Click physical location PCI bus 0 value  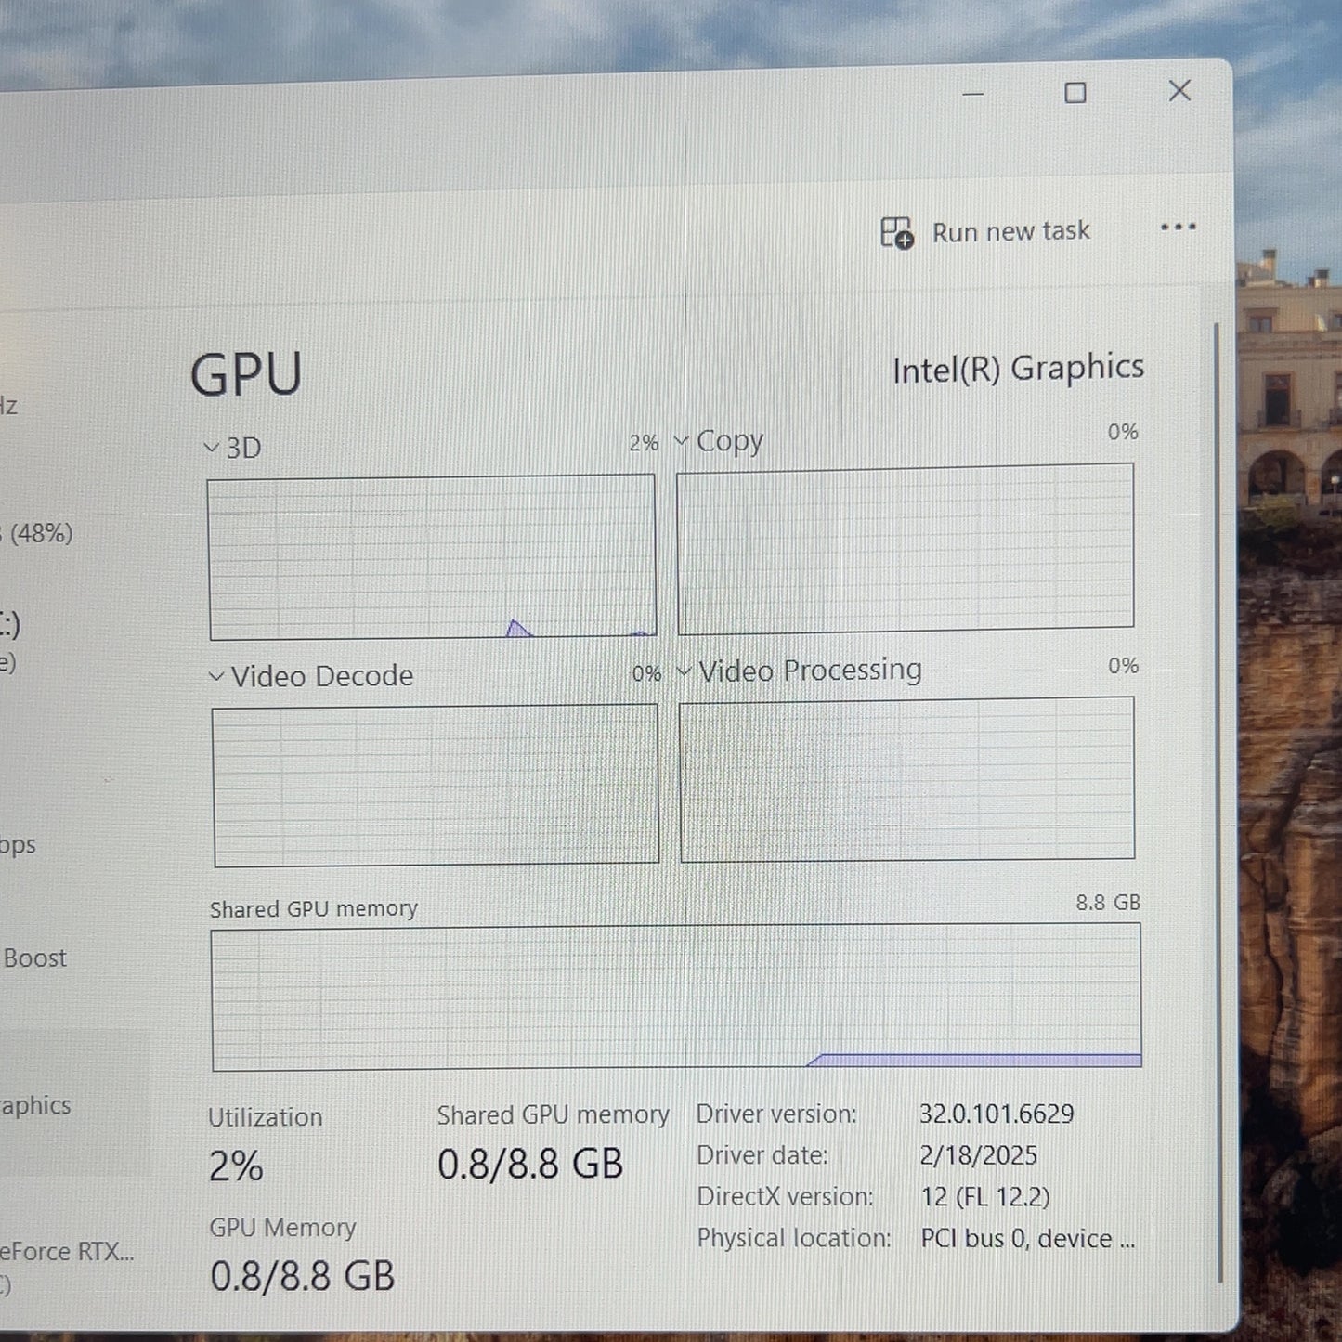tap(1028, 1239)
